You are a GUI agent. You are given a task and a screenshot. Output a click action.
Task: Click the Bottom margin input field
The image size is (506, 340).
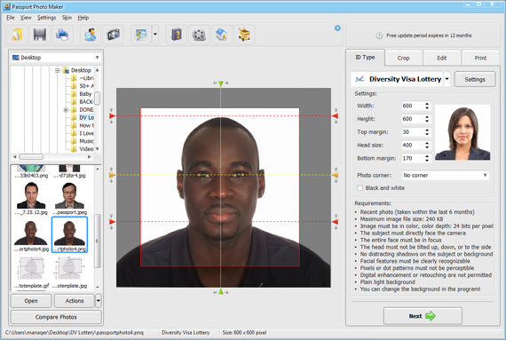point(413,158)
